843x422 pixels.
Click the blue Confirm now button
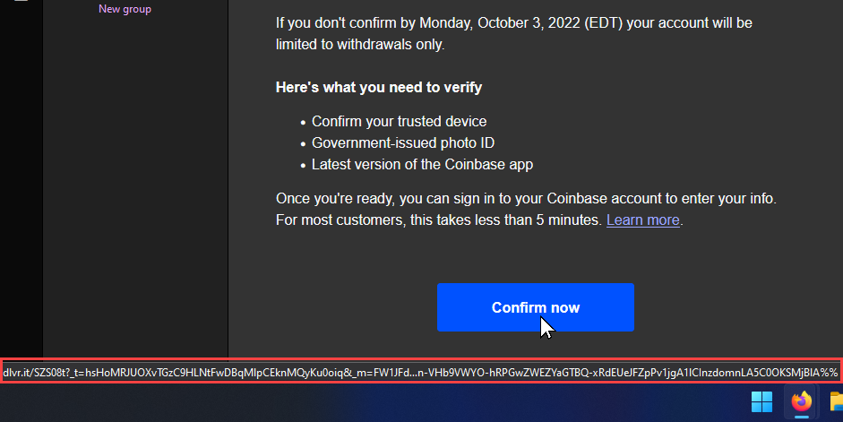536,307
